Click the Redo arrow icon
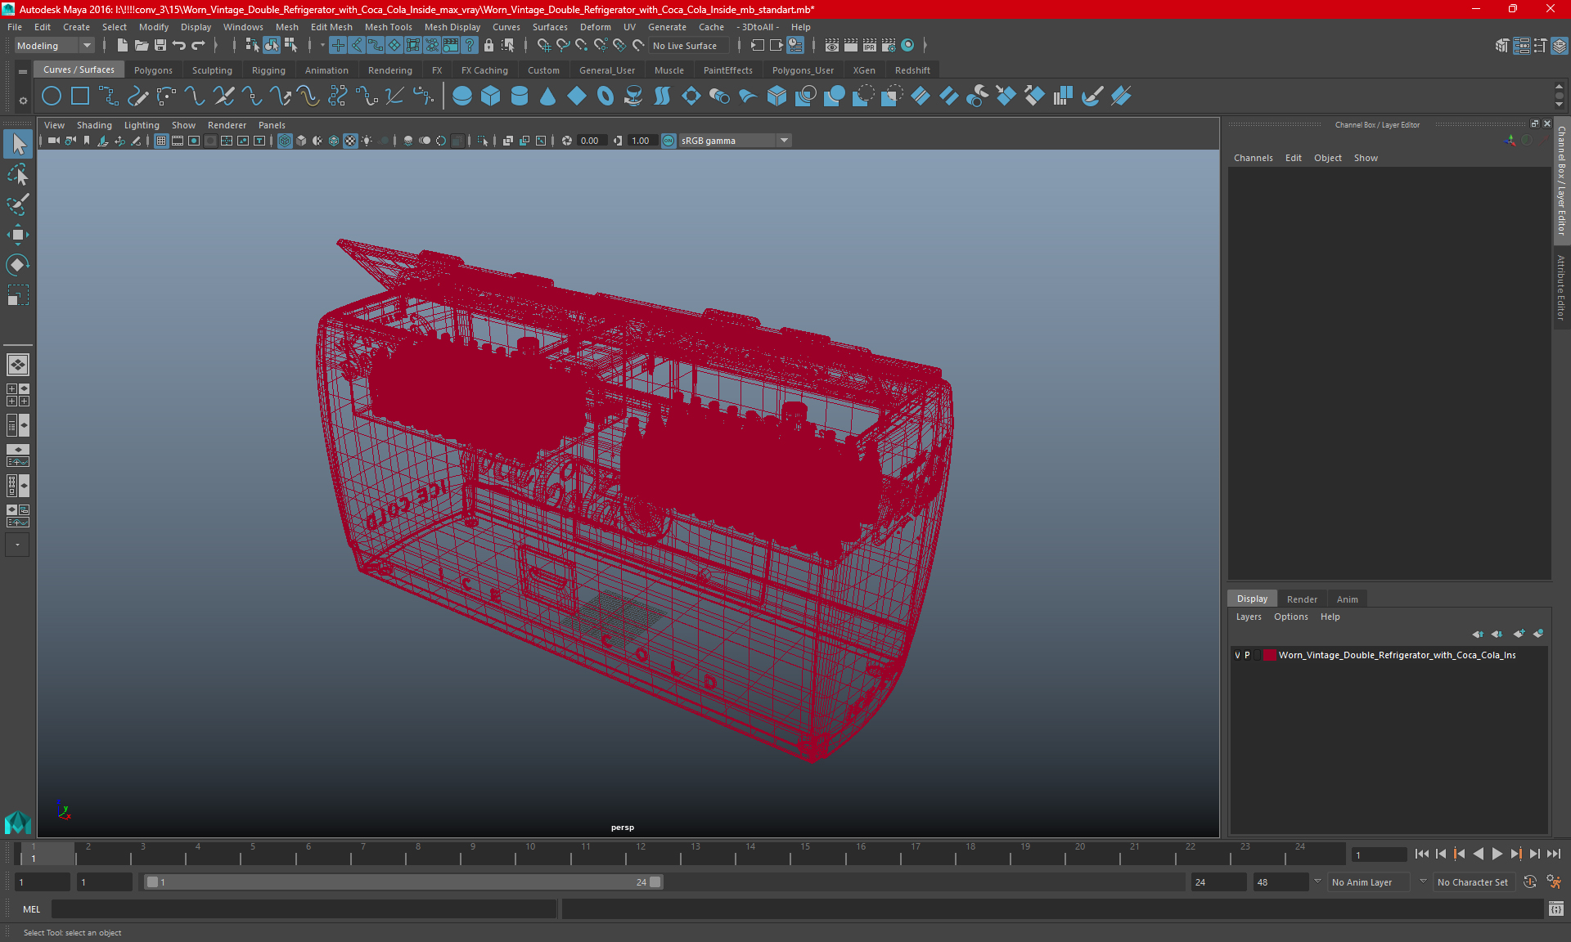 pos(198,46)
